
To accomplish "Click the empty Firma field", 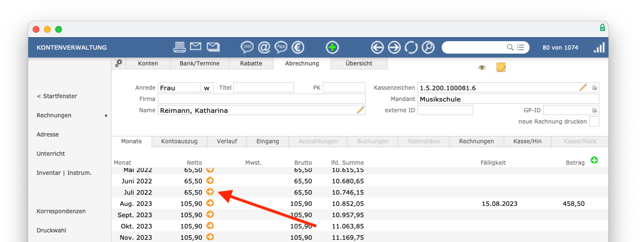I will (x=261, y=99).
